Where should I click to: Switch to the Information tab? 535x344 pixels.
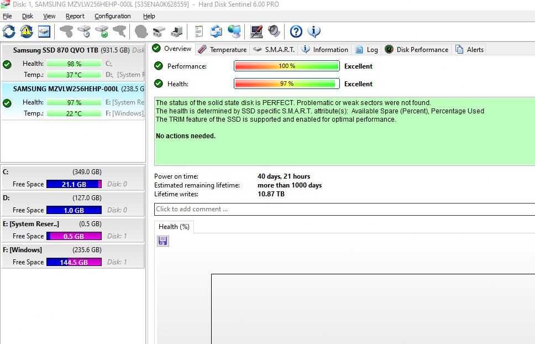pos(325,49)
